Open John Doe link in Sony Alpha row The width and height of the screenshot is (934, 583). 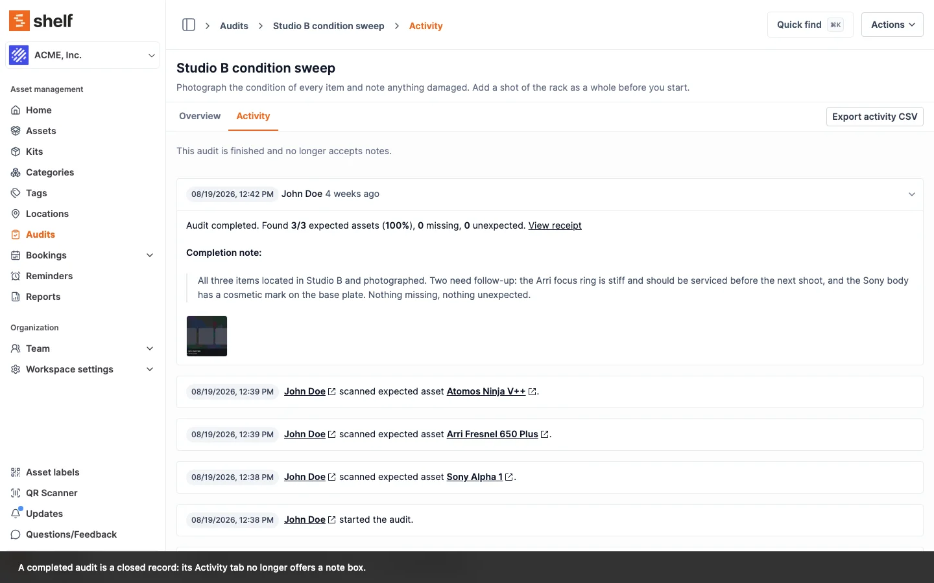coord(305,477)
